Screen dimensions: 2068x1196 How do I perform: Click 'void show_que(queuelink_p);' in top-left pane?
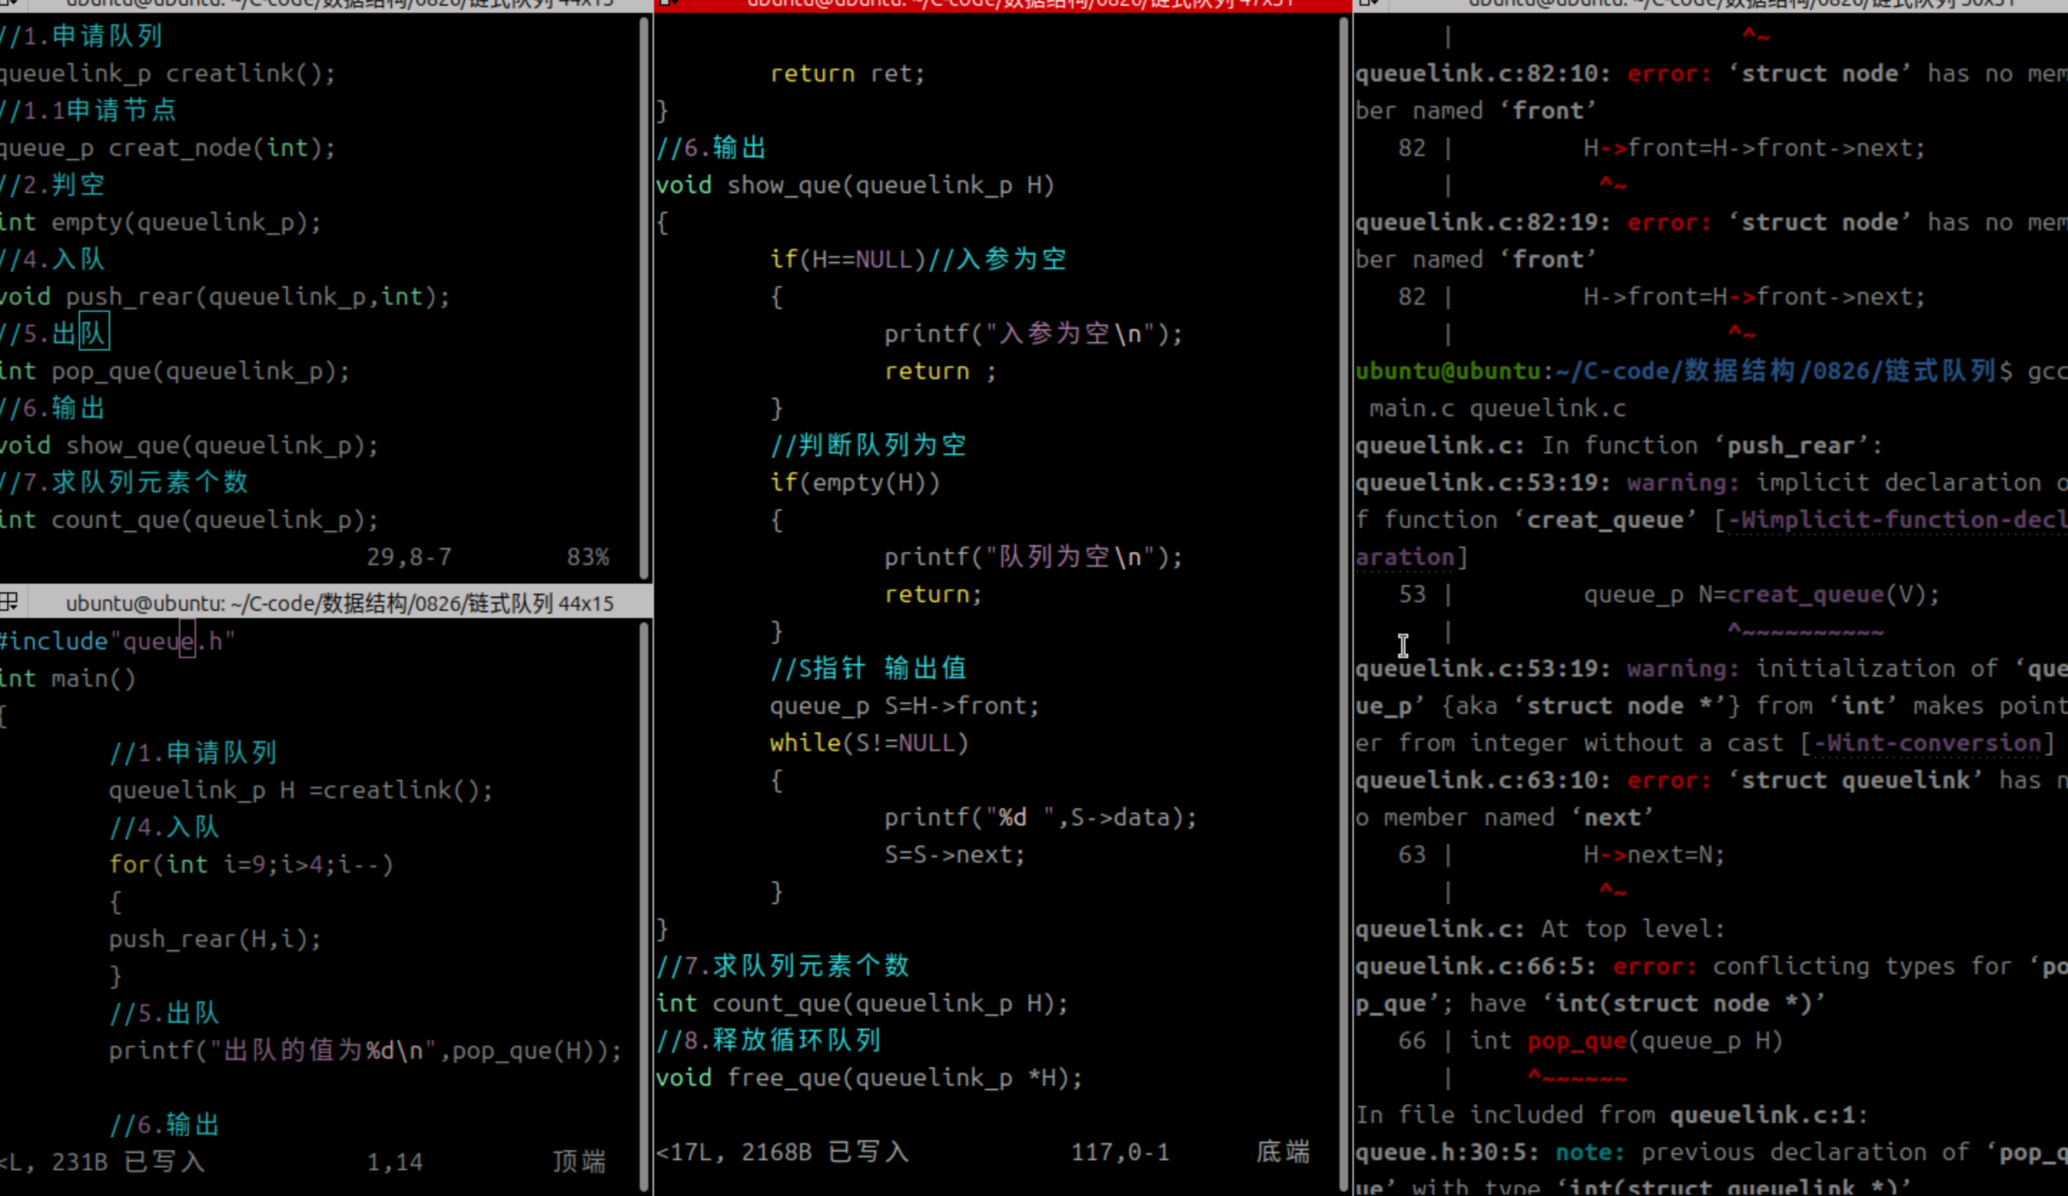tap(189, 446)
